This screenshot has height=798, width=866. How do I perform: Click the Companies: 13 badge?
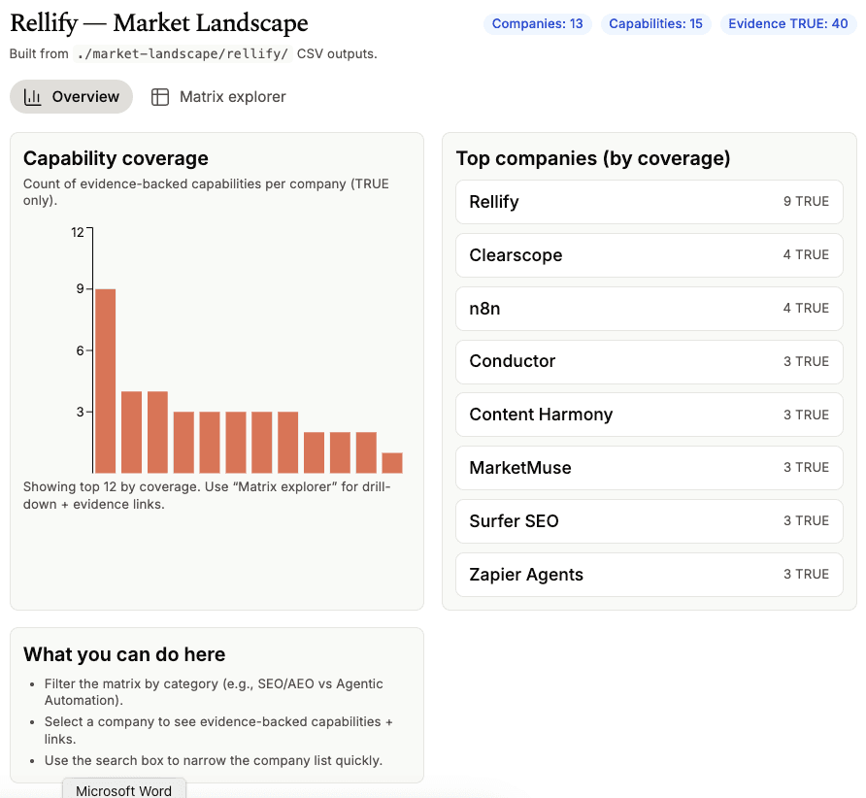(538, 23)
